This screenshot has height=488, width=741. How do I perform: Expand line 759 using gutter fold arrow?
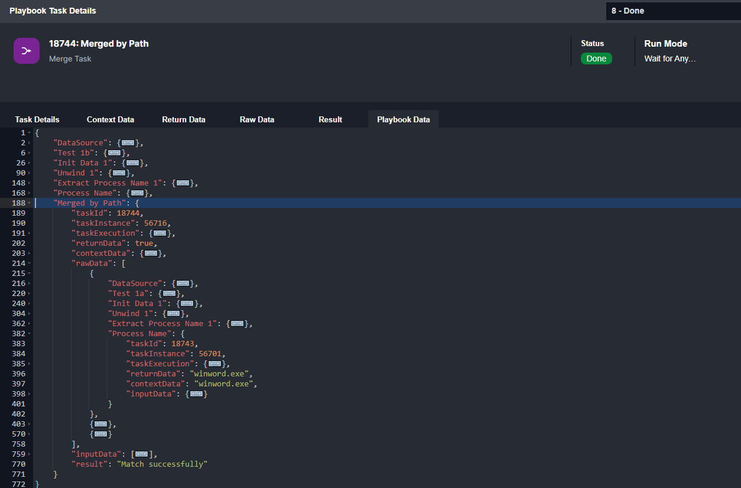(x=30, y=454)
